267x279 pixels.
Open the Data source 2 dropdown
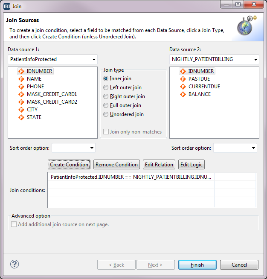(x=214, y=59)
